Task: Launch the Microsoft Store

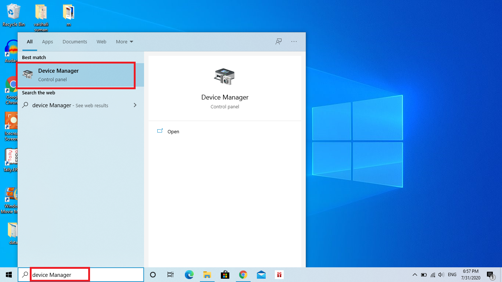Action: [x=225, y=274]
